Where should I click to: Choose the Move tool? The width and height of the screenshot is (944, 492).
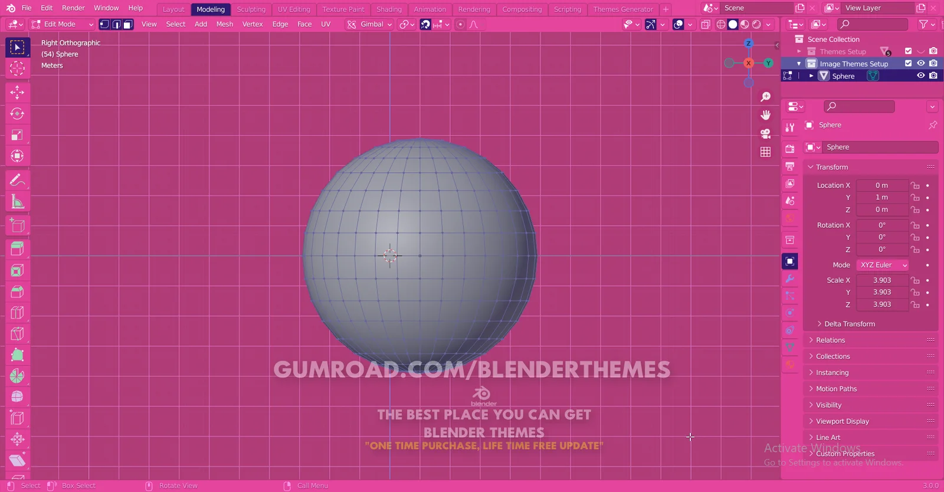[x=17, y=92]
